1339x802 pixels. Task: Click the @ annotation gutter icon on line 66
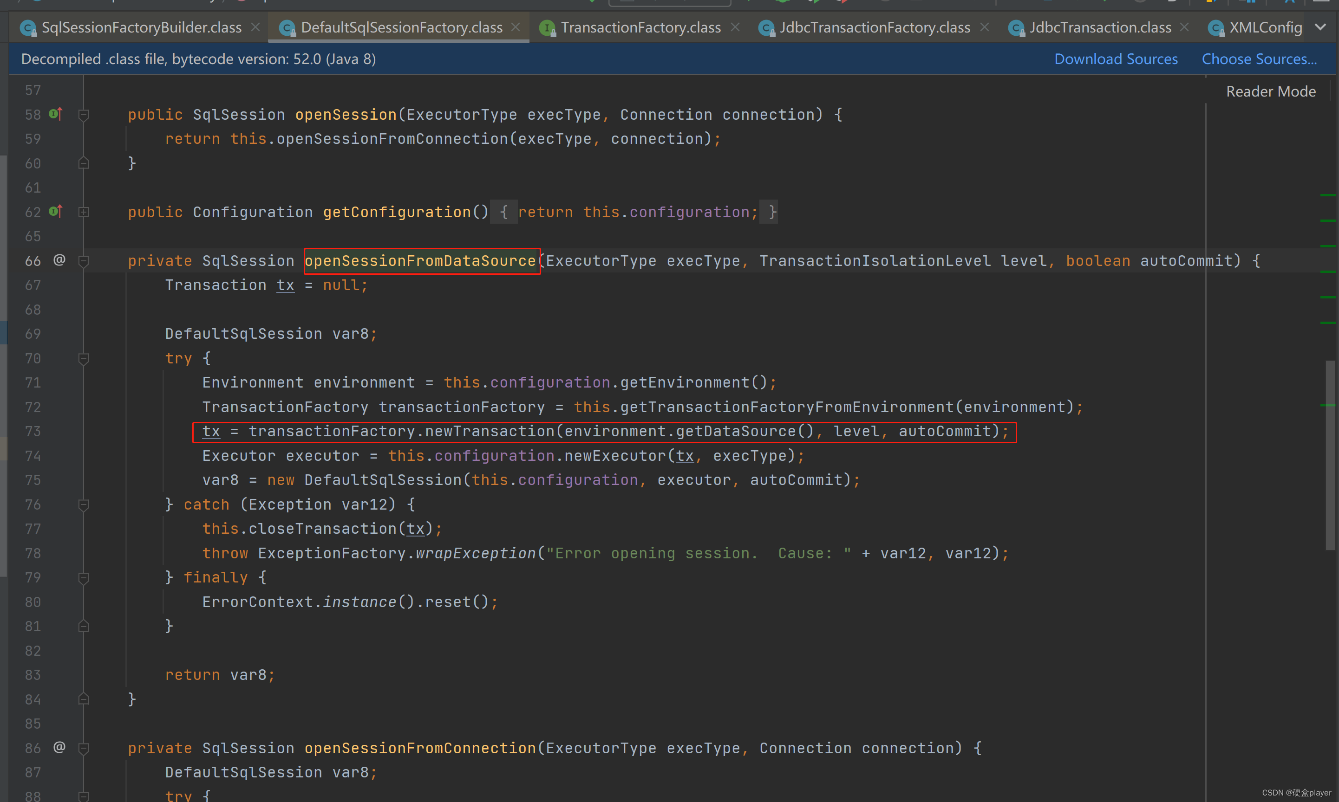[x=59, y=260]
